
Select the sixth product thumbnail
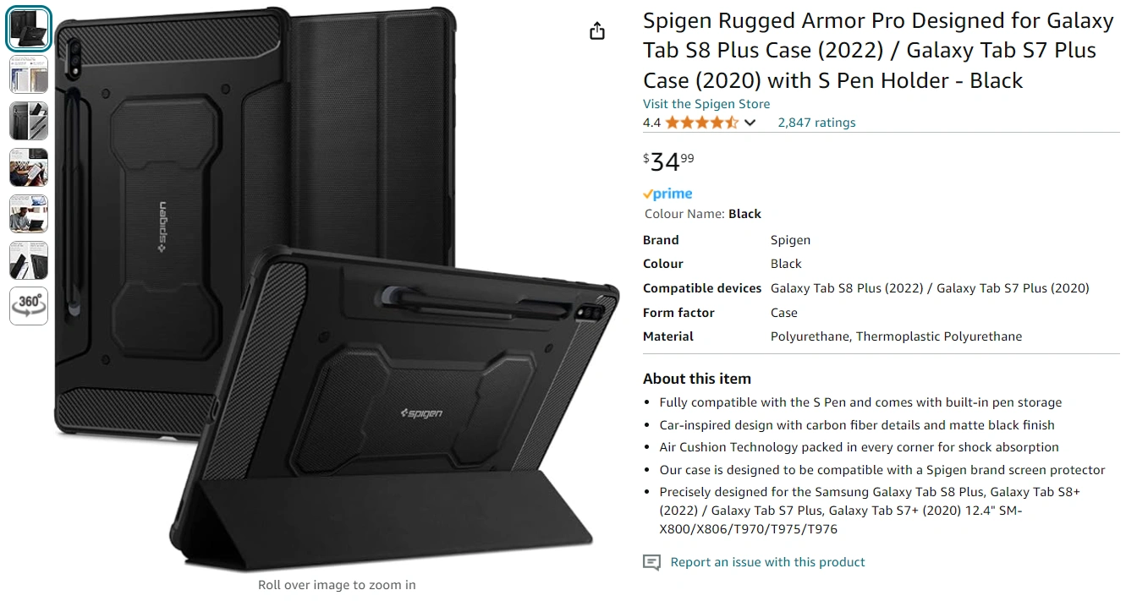(x=29, y=260)
